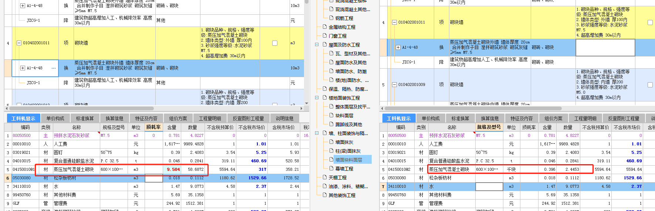Viewport: 655px width, 211px height.
Task: Click the page icon beside 楼(地)面防水
Action: (x=331, y=80)
